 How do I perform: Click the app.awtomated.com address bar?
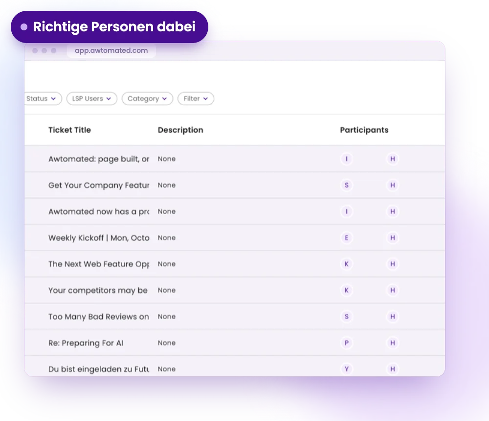point(111,50)
